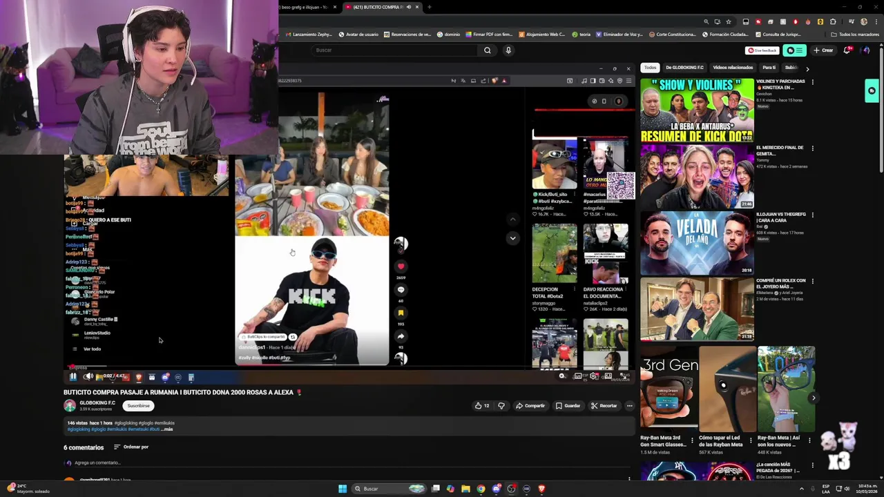Select the Todos filter chip

(650, 68)
